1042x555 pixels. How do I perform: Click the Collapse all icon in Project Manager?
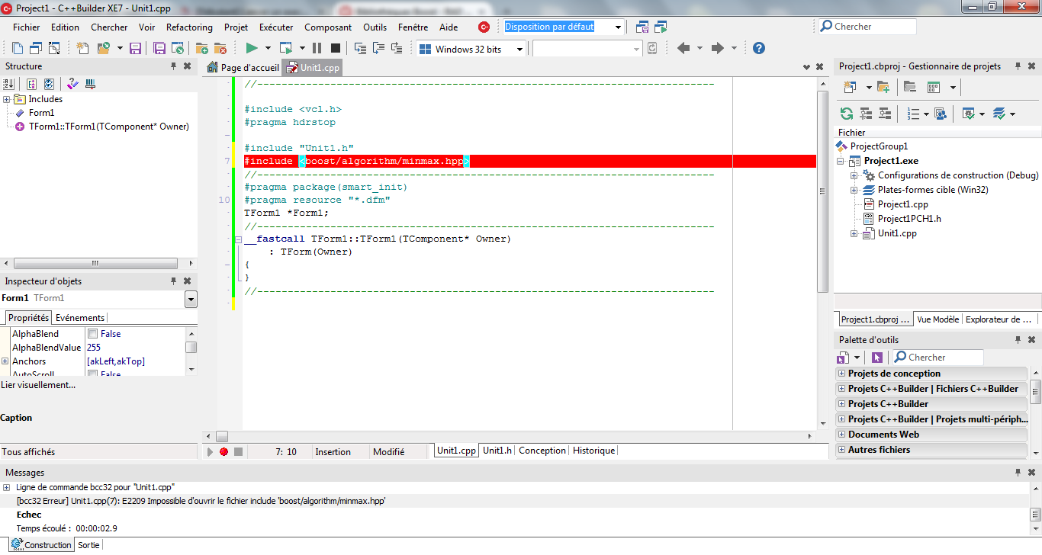coord(884,114)
